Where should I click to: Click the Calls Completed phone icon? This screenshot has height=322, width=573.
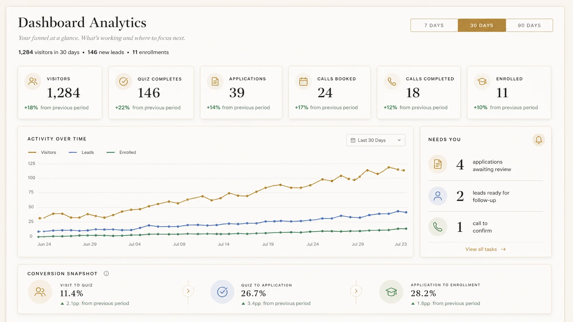click(392, 81)
